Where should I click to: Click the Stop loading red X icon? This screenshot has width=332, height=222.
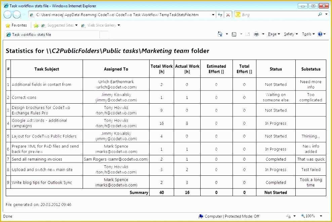[x=228, y=15]
